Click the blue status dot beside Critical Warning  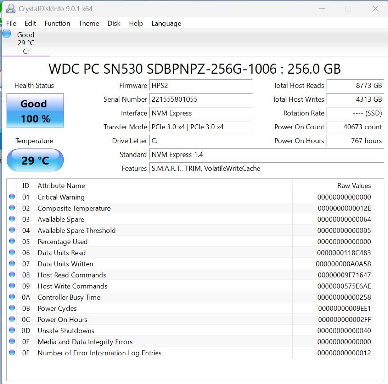coord(12,196)
